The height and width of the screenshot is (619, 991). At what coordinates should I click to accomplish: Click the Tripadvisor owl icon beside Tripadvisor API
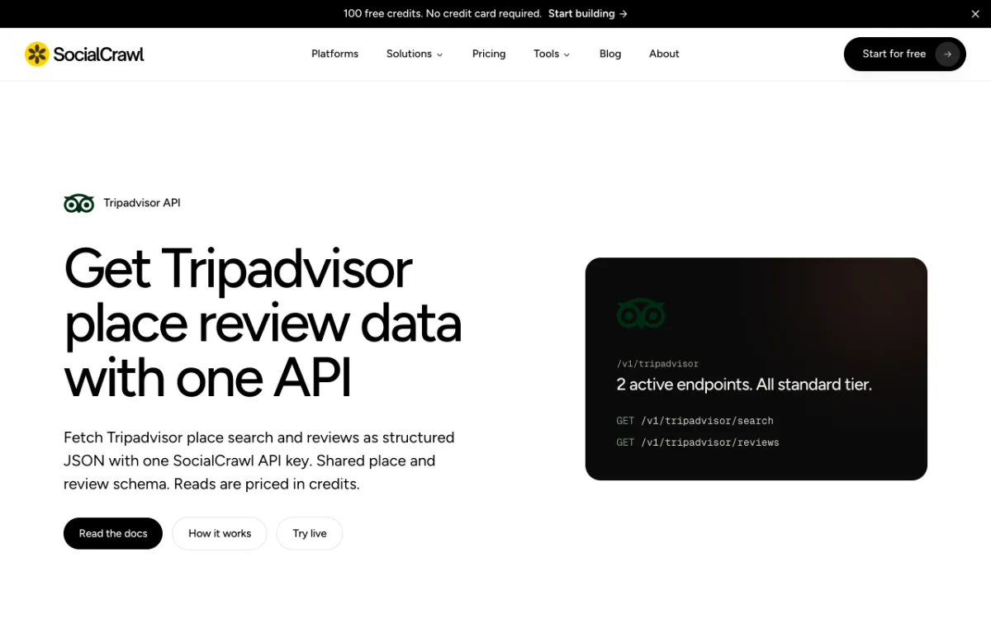[79, 203]
